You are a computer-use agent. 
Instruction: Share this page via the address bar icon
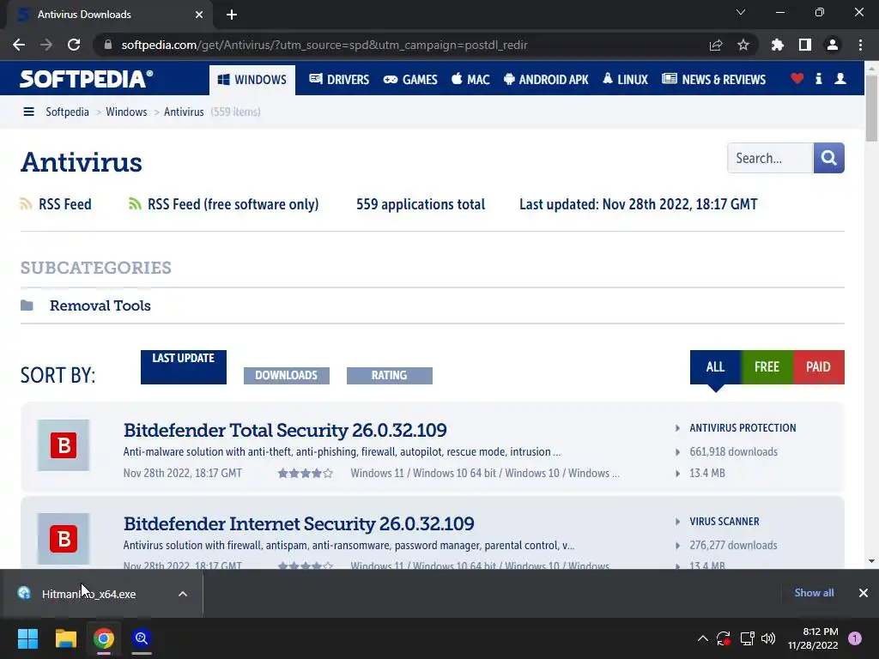716,45
